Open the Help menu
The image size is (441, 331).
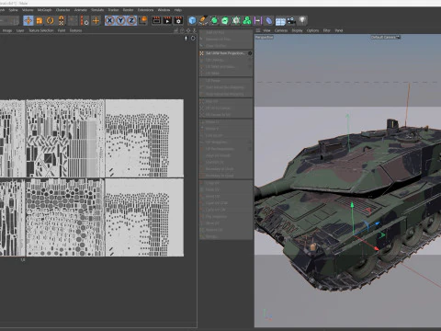pos(178,10)
